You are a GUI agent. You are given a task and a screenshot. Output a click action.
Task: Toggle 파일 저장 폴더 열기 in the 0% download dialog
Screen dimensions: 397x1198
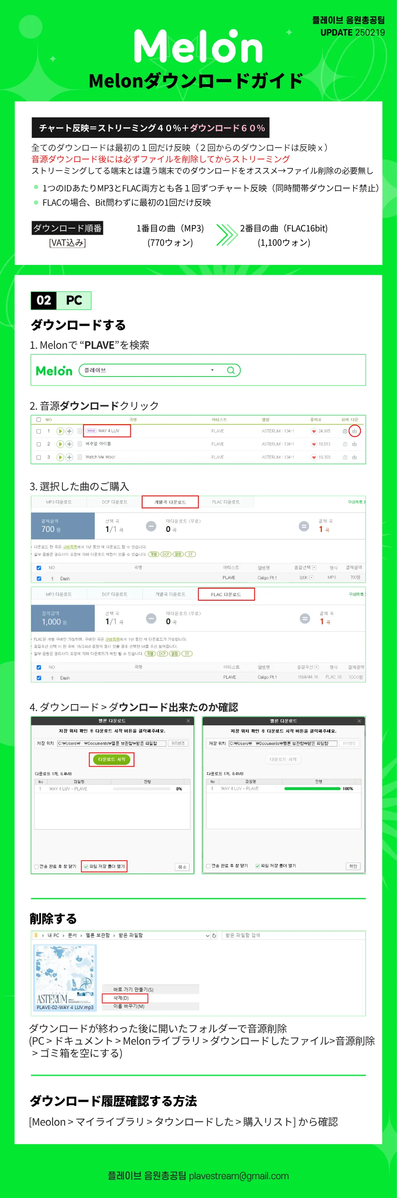click(x=86, y=866)
